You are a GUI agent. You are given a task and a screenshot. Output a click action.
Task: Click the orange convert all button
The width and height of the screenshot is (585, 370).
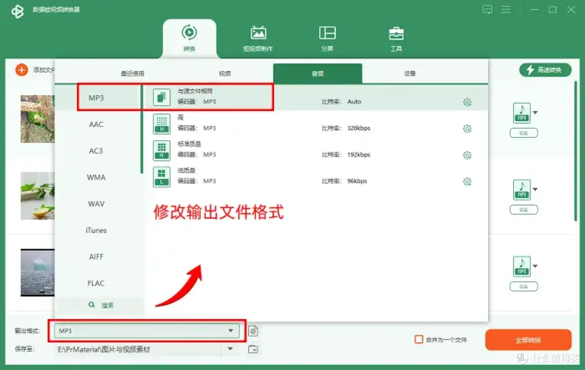[x=528, y=340]
